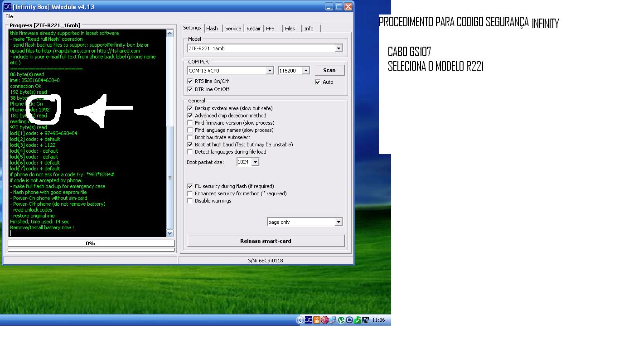Enable Enhanced security fix method
Viewport: 619px width, 348px height.
pyautogui.click(x=190, y=193)
